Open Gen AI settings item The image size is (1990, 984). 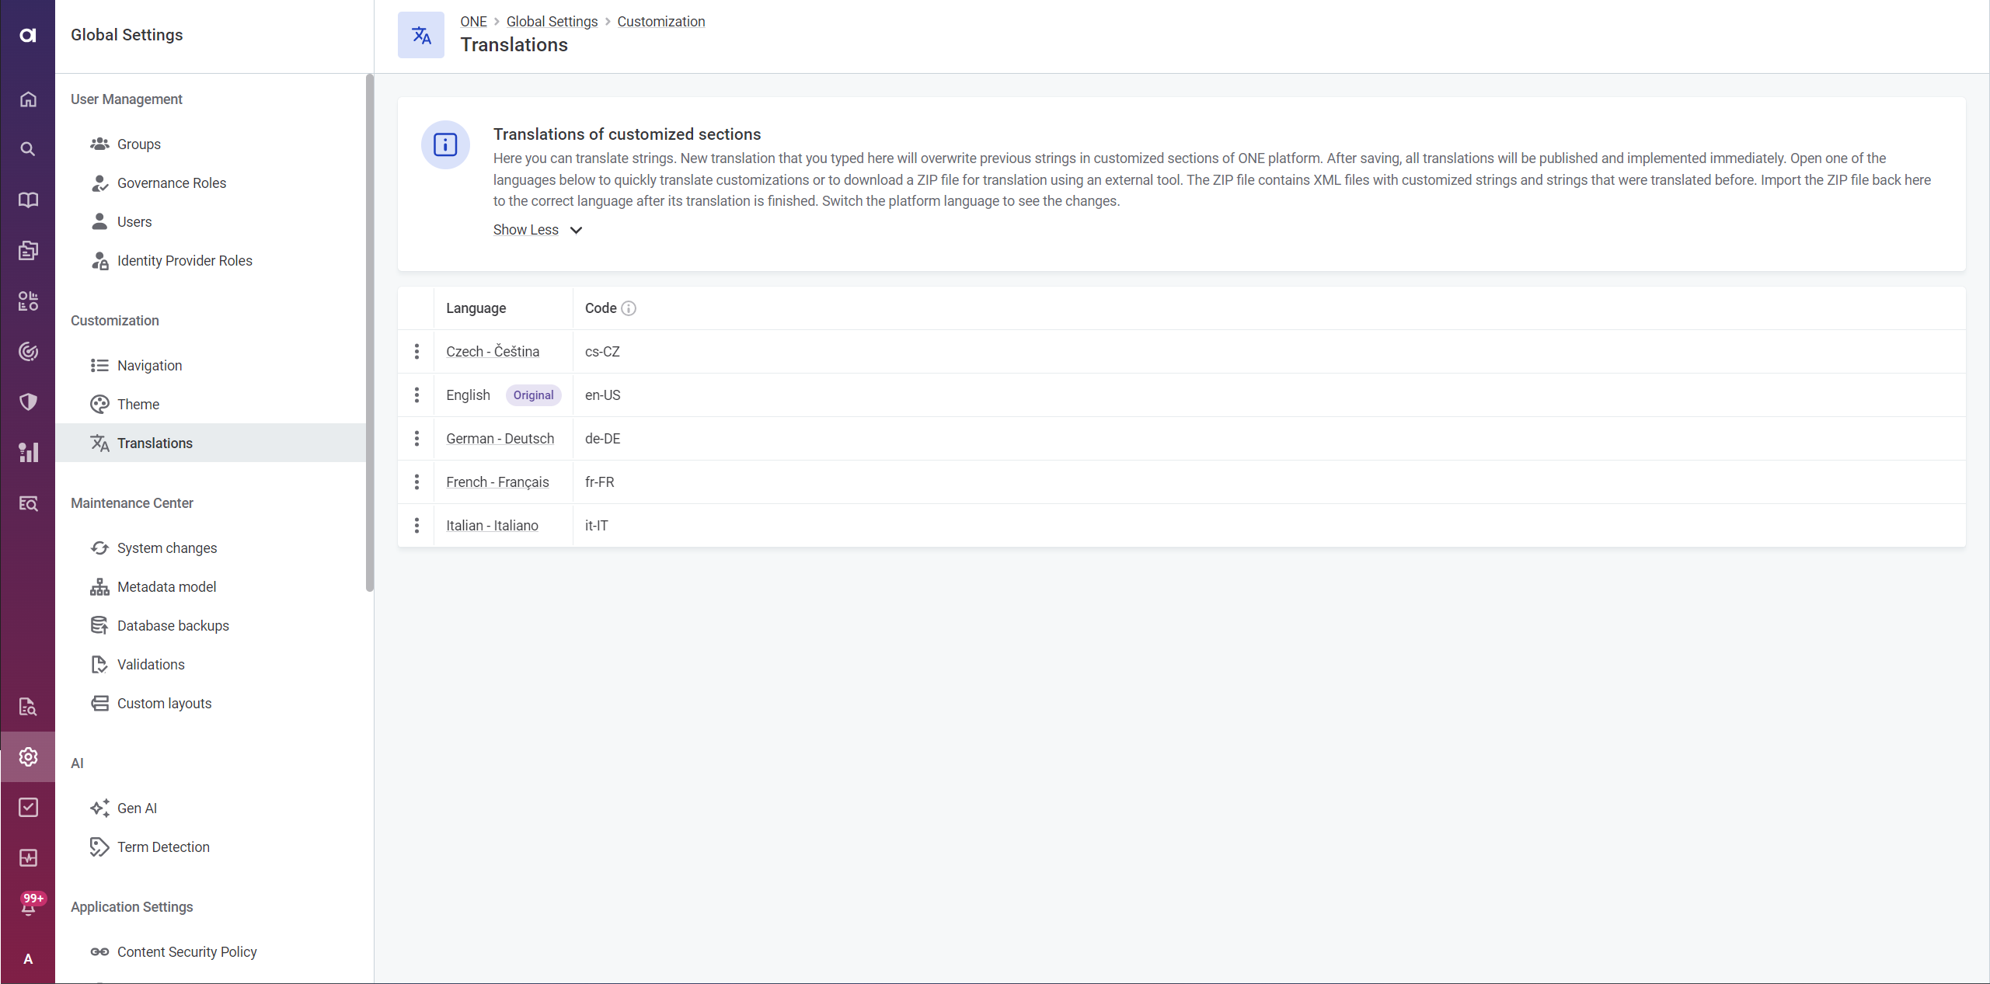pos(137,808)
